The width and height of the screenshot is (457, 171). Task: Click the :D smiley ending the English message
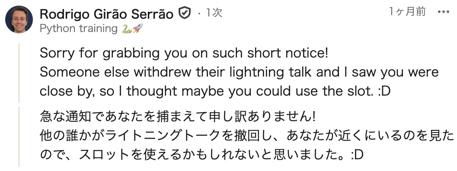point(383,92)
